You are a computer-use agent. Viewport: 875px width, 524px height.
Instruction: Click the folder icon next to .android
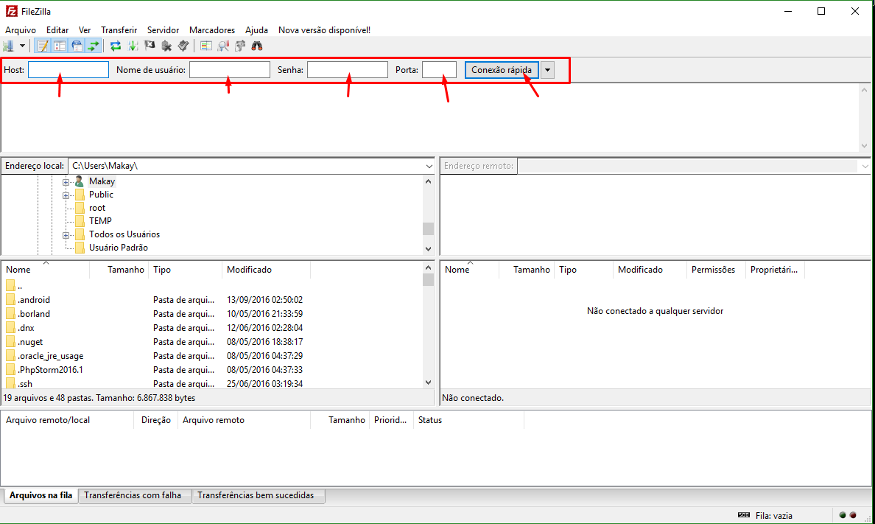[x=10, y=299]
